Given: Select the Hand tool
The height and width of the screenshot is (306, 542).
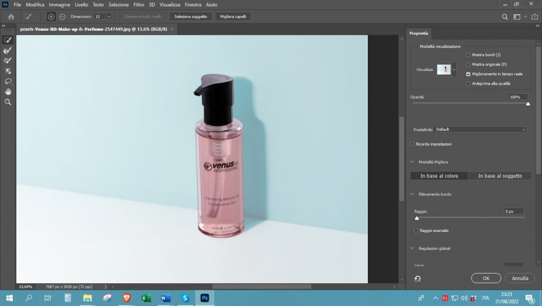Looking at the screenshot, I should [x=8, y=92].
